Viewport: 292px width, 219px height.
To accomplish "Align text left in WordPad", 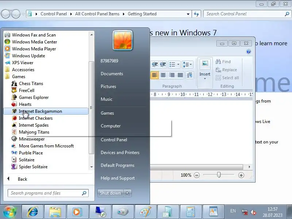I will point(154,75).
